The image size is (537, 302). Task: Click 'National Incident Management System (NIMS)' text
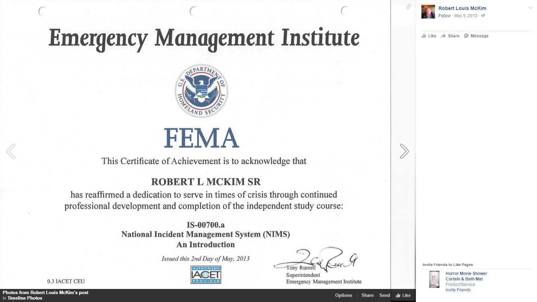click(206, 234)
